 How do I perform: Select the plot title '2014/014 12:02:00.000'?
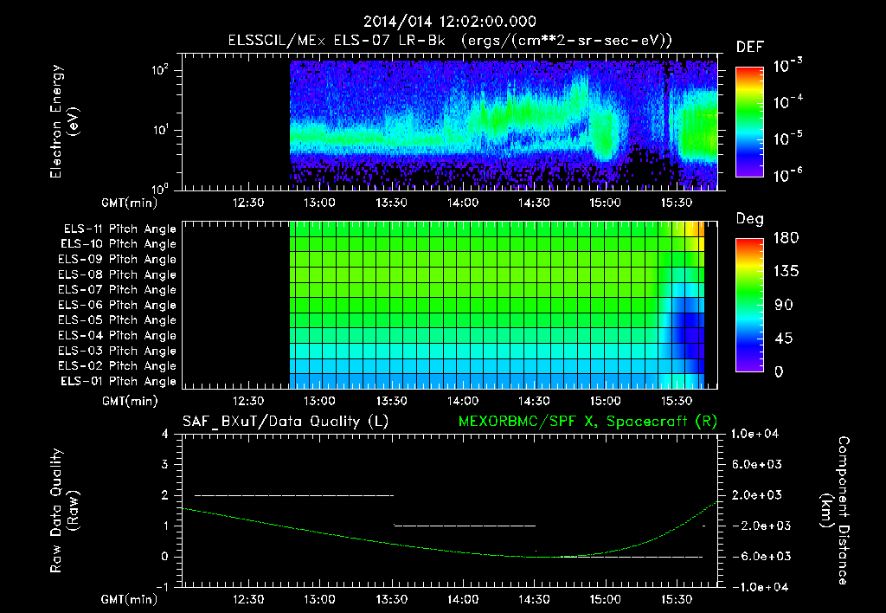[449, 22]
